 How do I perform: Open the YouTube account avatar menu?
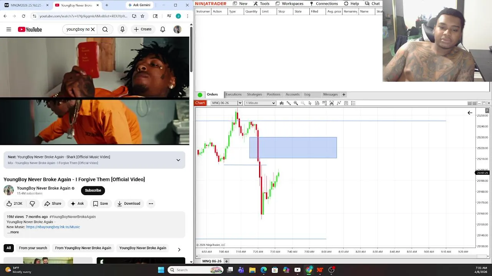pos(177,30)
